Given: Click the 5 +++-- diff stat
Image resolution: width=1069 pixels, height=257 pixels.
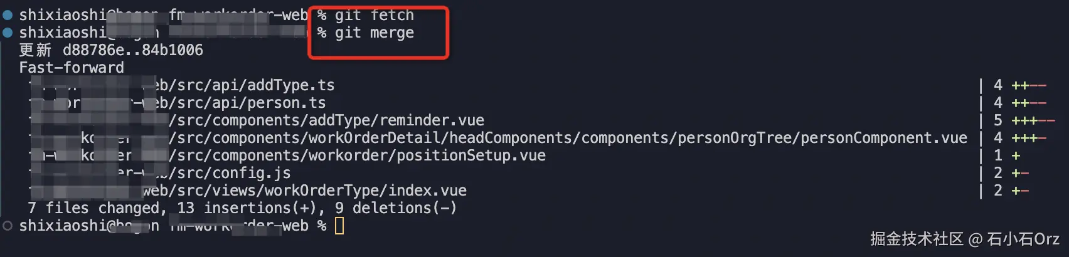Looking at the screenshot, I should pyautogui.click(x=1024, y=120).
